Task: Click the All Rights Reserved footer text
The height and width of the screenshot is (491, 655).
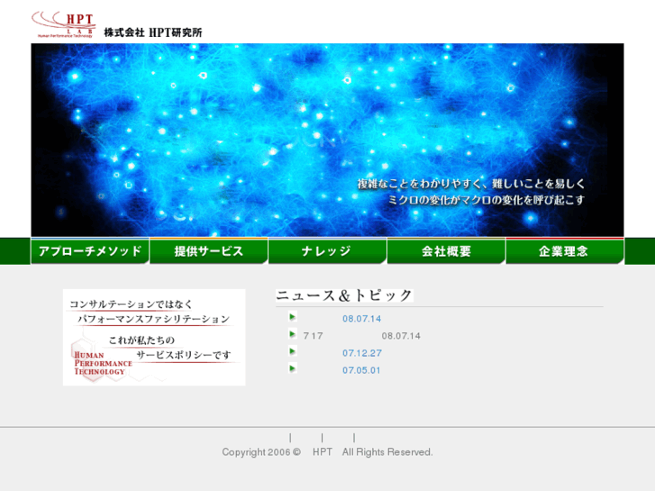Action: (x=387, y=452)
